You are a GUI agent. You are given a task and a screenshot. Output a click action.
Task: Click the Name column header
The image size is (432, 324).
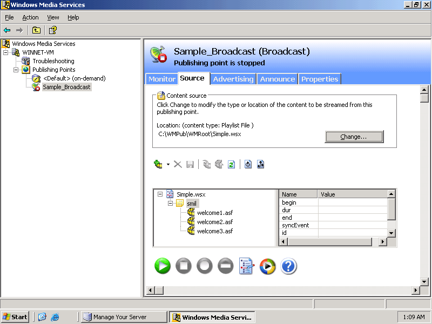coord(299,194)
